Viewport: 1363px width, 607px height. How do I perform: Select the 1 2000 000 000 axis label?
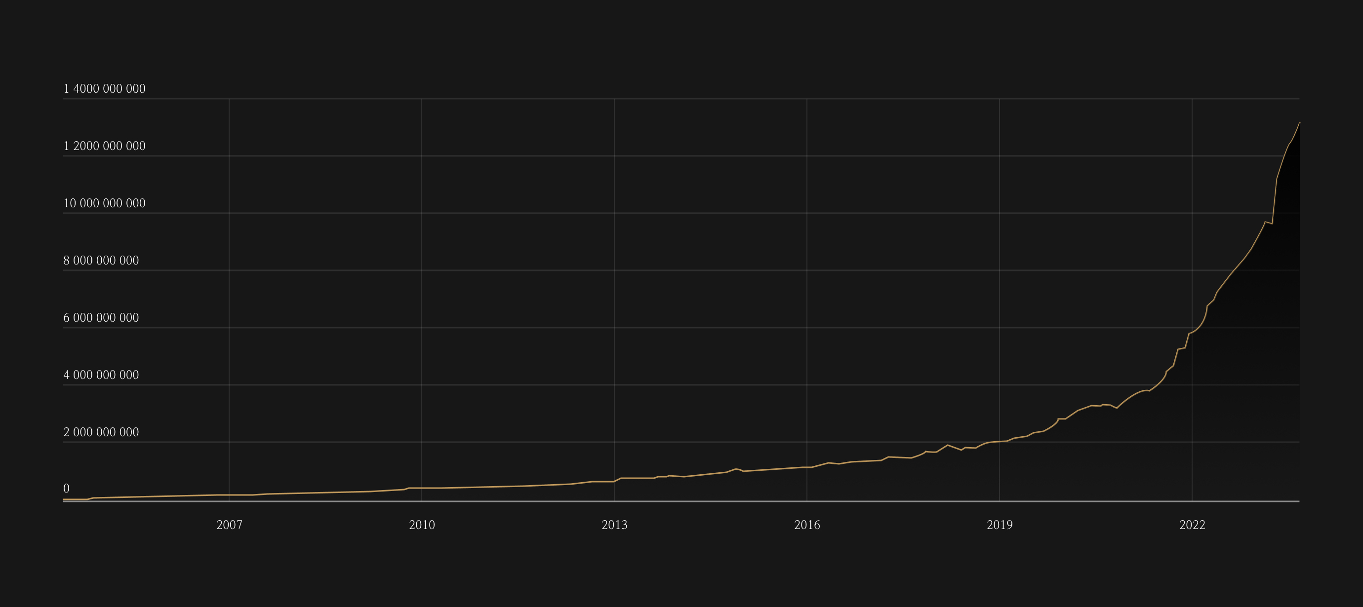104,147
